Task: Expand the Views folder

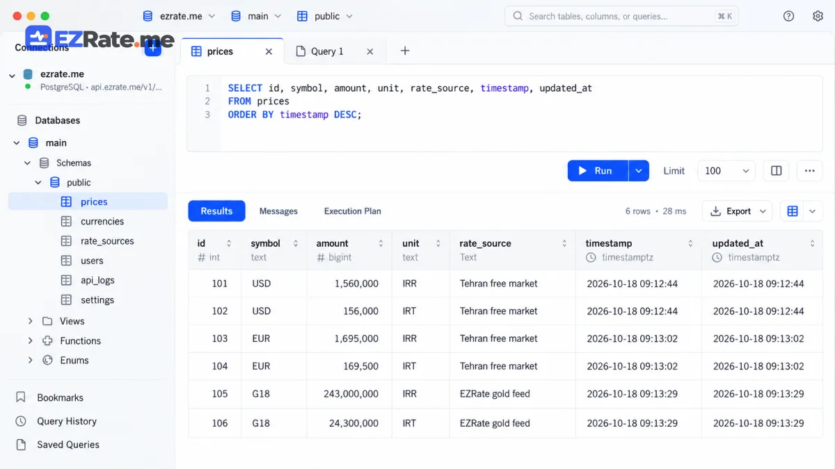Action: click(x=30, y=321)
